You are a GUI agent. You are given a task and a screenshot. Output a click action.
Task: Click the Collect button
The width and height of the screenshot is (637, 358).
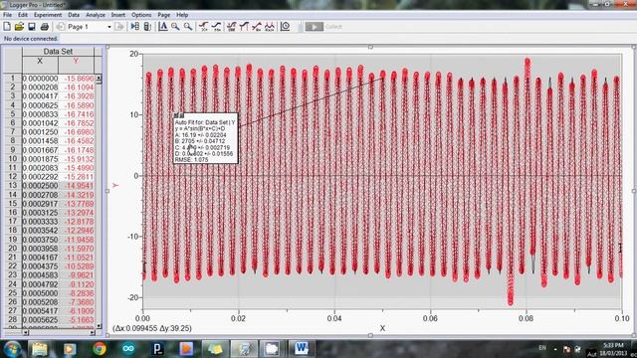click(x=324, y=27)
